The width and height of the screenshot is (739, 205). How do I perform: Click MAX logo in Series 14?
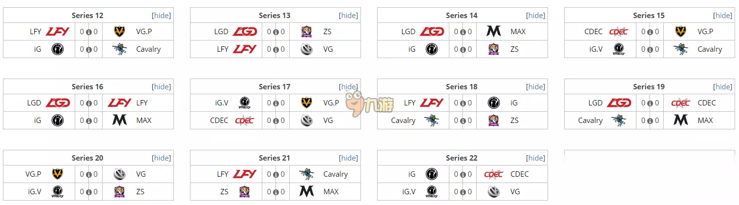click(494, 32)
